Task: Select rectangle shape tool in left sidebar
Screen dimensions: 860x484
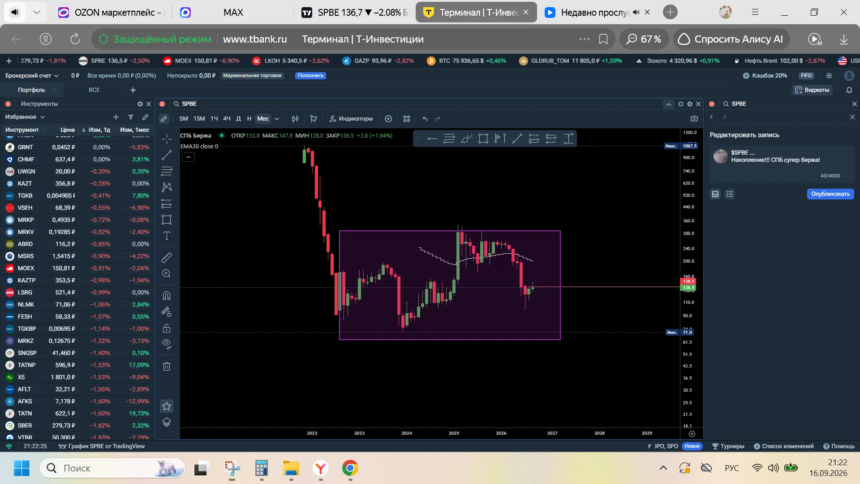Action: coord(167,220)
